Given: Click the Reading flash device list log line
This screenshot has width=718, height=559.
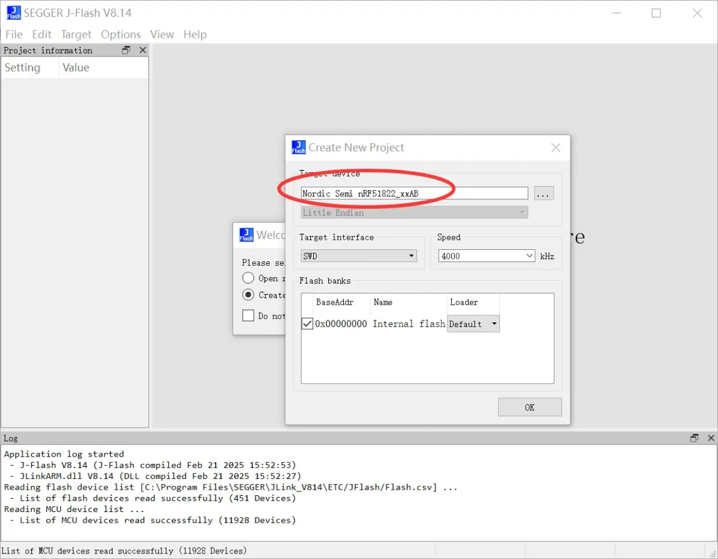Looking at the screenshot, I should [231, 487].
